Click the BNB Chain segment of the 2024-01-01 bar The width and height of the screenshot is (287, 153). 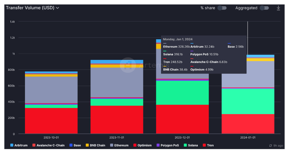[x=260, y=60]
